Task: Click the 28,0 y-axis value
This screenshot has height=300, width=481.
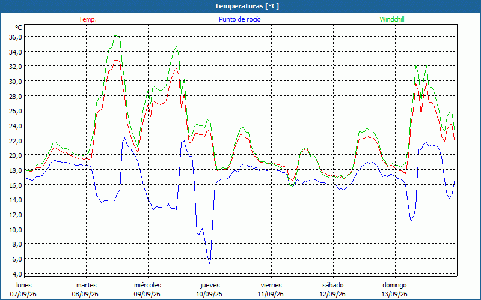Action: (x=16, y=96)
